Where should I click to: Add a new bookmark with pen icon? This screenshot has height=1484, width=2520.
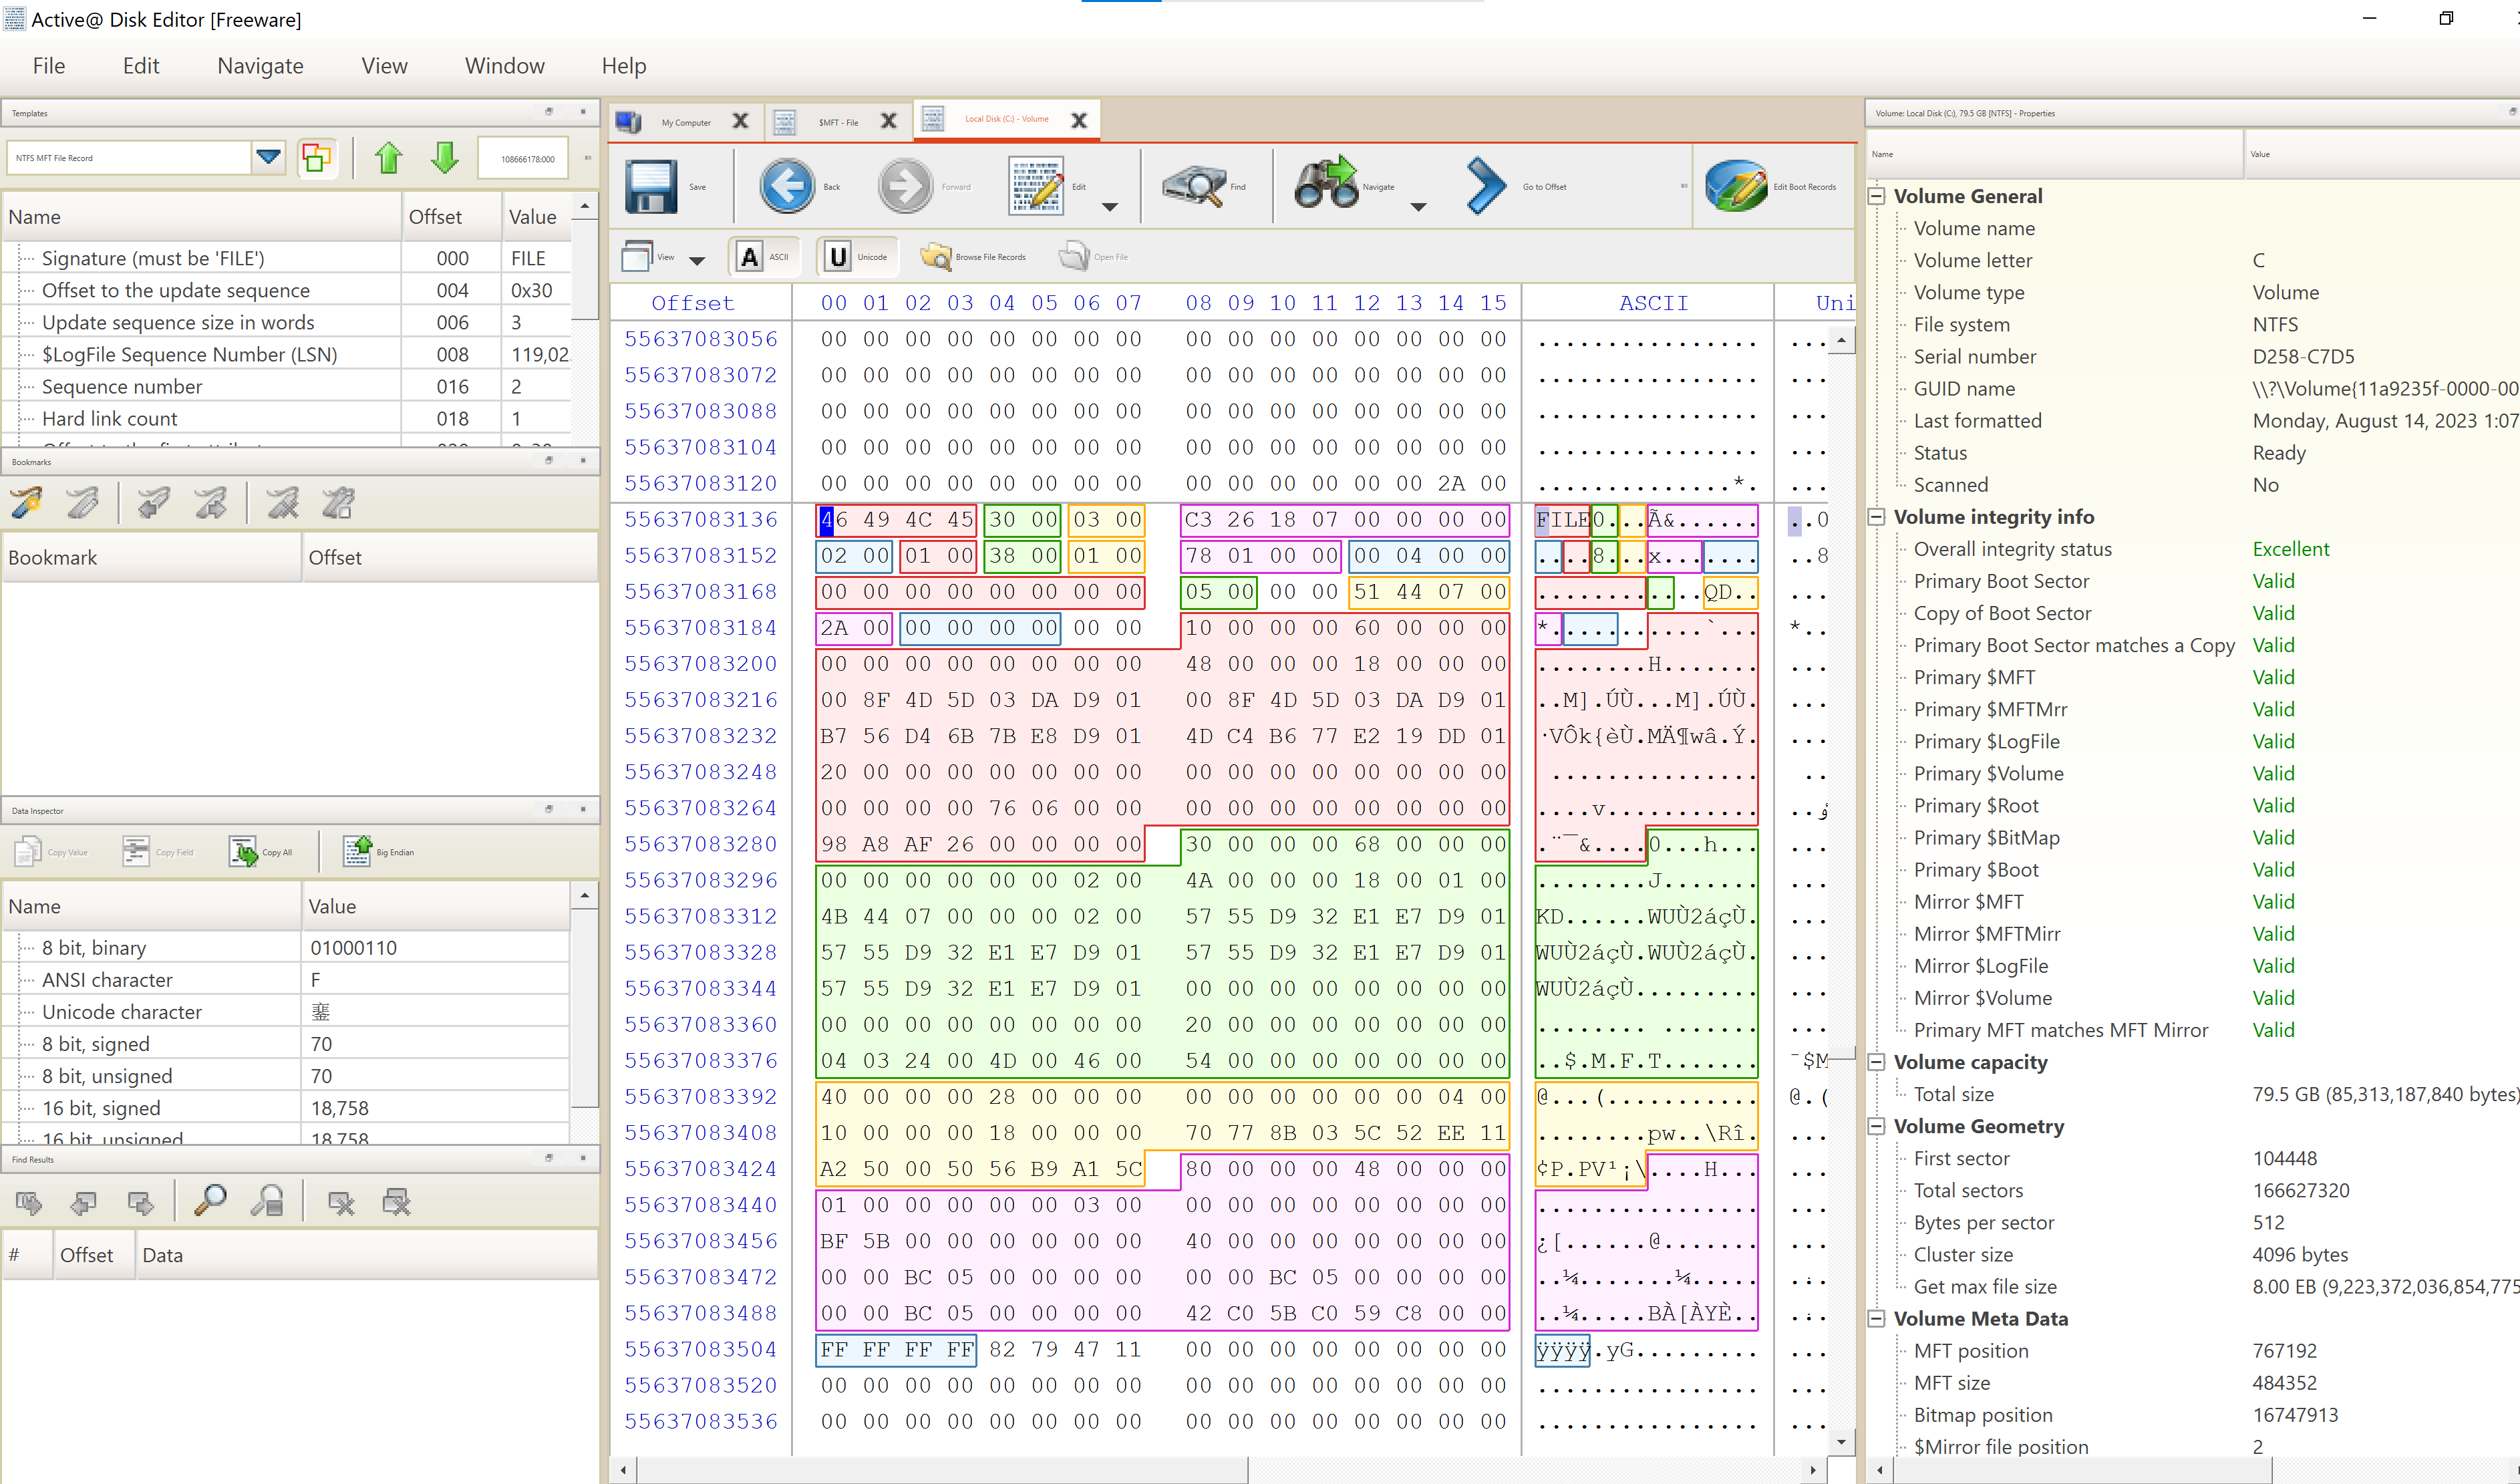pos(27,502)
